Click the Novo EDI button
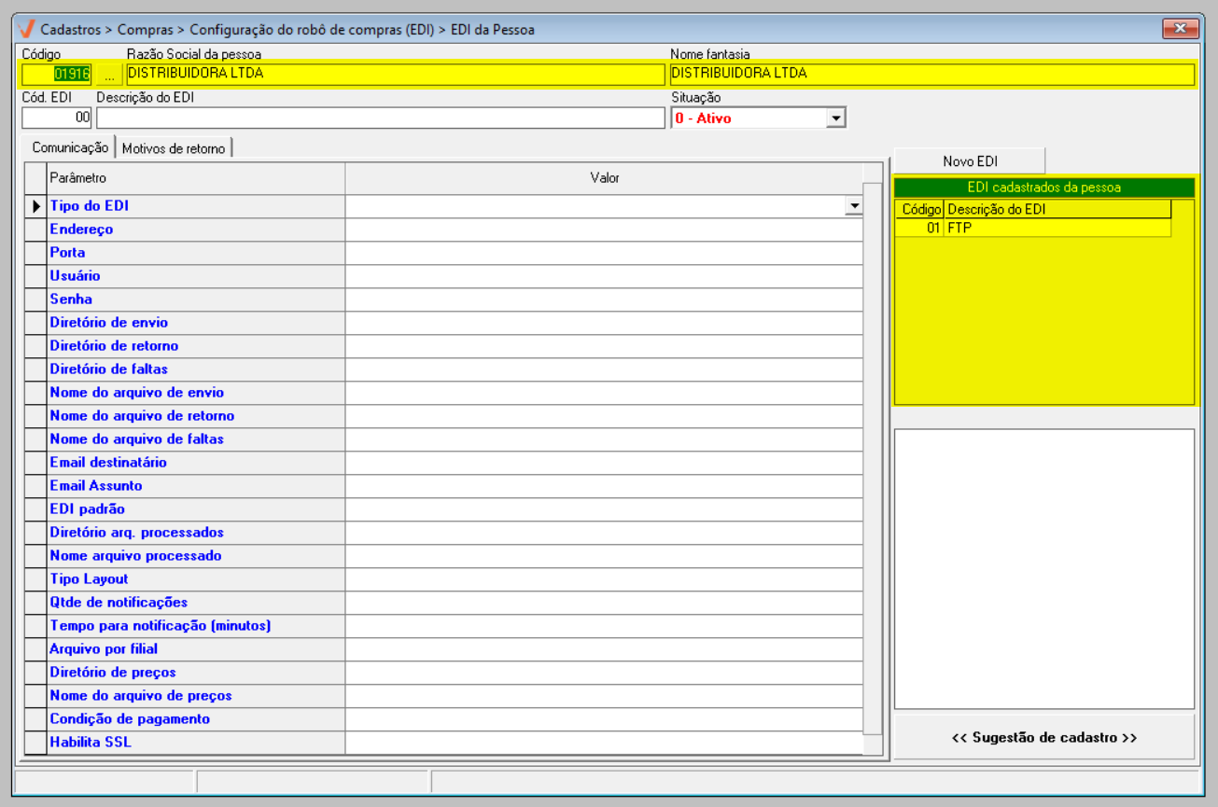 [970, 161]
